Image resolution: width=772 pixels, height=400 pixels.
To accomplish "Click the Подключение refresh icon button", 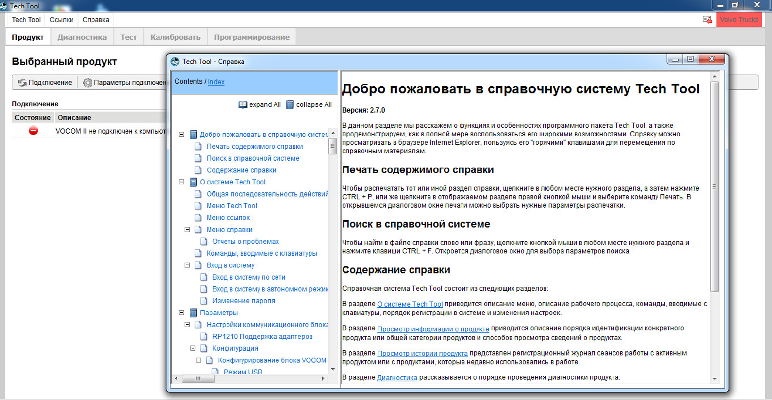I will (22, 83).
